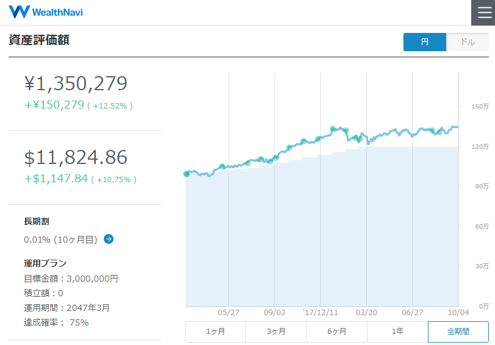
Task: Select the 3ヶ月 chart period
Action: [276, 332]
